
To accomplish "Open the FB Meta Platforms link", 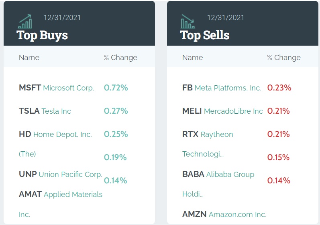I will coord(222,88).
